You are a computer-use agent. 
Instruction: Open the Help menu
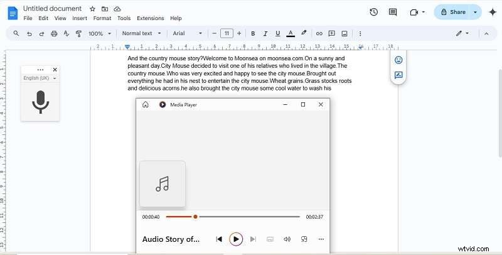click(x=176, y=18)
